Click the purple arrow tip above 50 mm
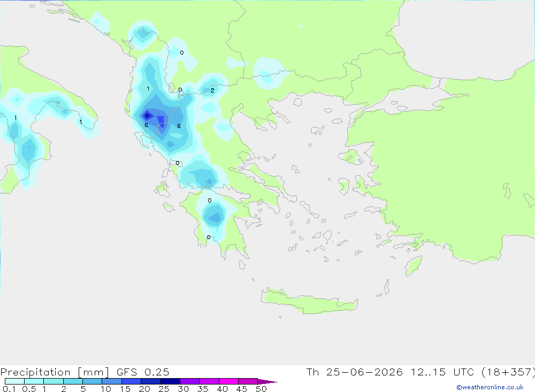Viewport: 535px width, 392px height. (267, 381)
